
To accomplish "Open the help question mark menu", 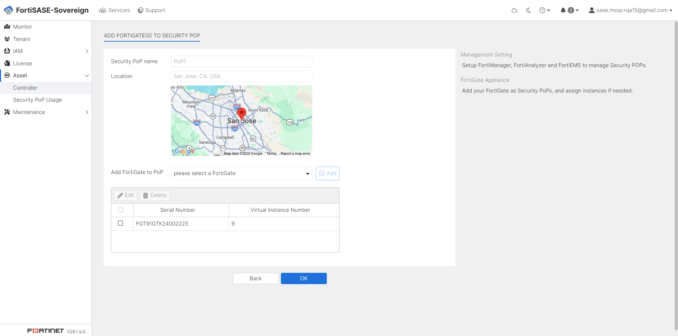I will [x=544, y=10].
